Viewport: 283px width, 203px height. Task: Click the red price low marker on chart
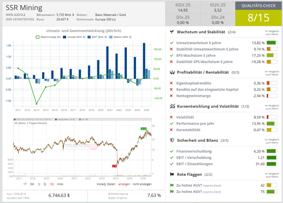coord(115,166)
